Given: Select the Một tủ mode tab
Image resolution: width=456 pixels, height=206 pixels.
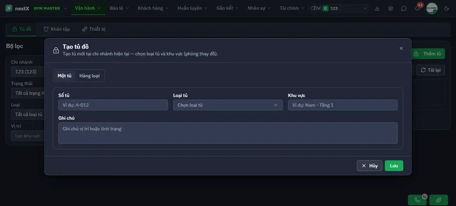Looking at the screenshot, I should pyautogui.click(x=64, y=76).
